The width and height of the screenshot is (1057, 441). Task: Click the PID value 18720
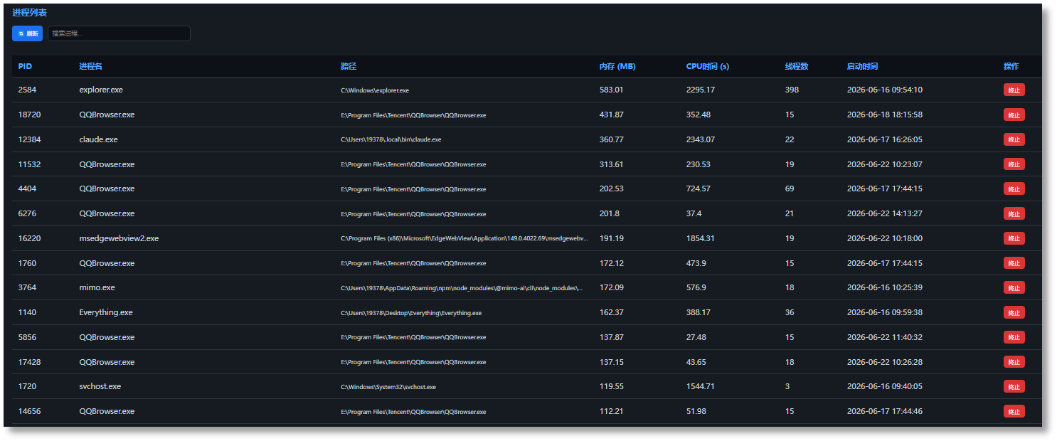29,115
